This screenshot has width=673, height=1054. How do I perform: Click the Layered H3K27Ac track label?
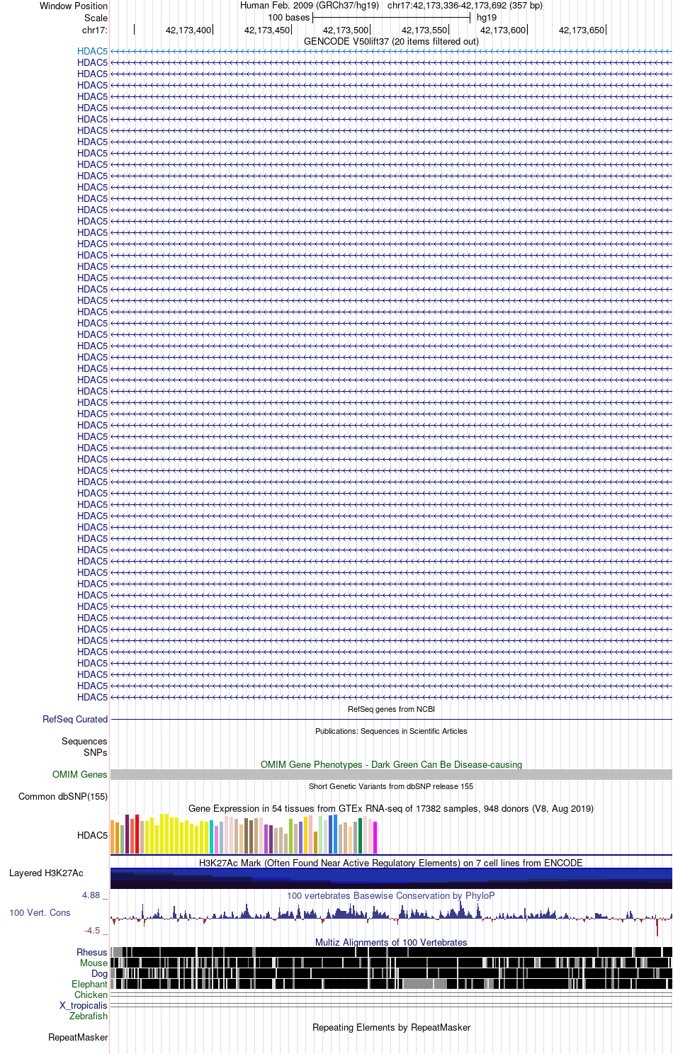point(46,873)
